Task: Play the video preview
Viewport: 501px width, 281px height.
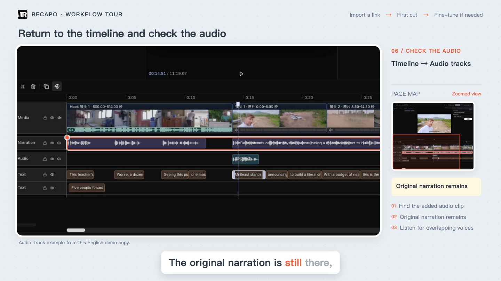Action: (x=241, y=74)
